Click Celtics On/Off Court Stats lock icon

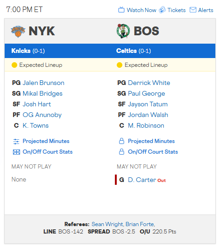click(x=121, y=151)
